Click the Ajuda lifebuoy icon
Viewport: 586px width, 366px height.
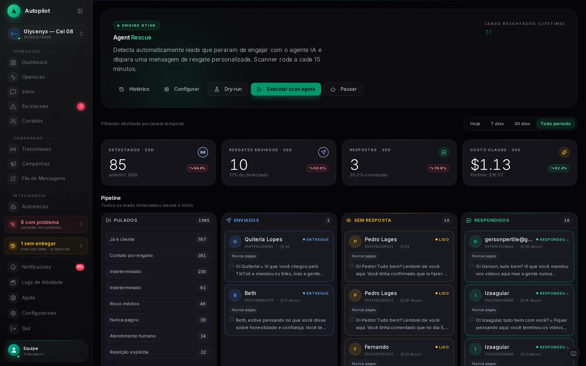pyautogui.click(x=13, y=298)
